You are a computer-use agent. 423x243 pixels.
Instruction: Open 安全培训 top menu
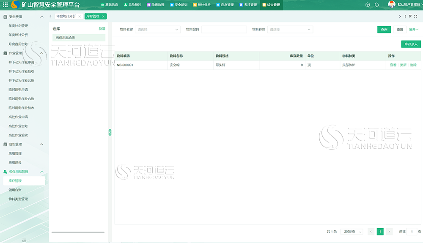point(179,5)
